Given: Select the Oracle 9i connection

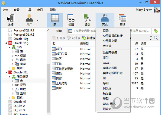Looking at the screenshot, I should (17, 102).
